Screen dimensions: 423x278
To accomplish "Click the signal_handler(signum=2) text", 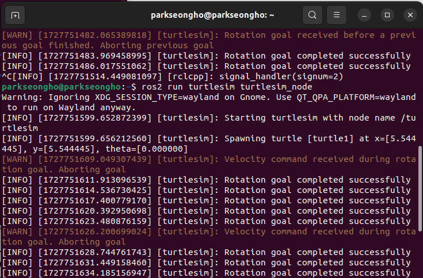I will [281, 77].
